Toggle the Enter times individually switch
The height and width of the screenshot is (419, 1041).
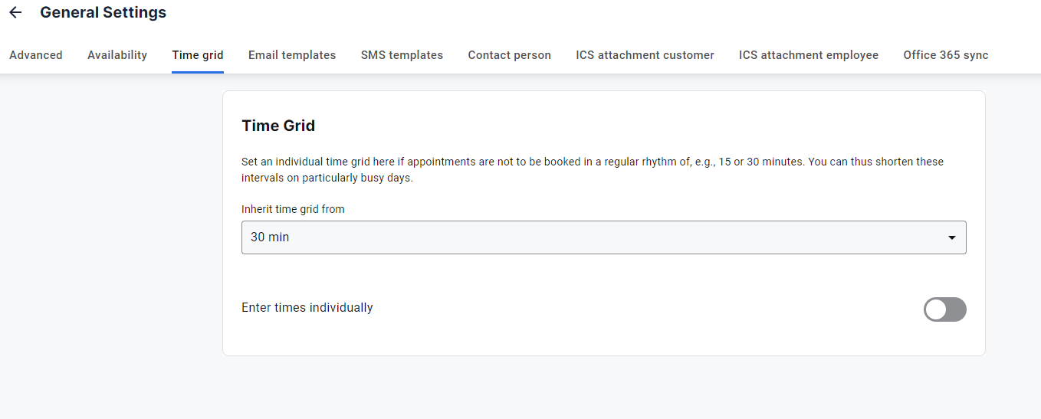pos(944,309)
